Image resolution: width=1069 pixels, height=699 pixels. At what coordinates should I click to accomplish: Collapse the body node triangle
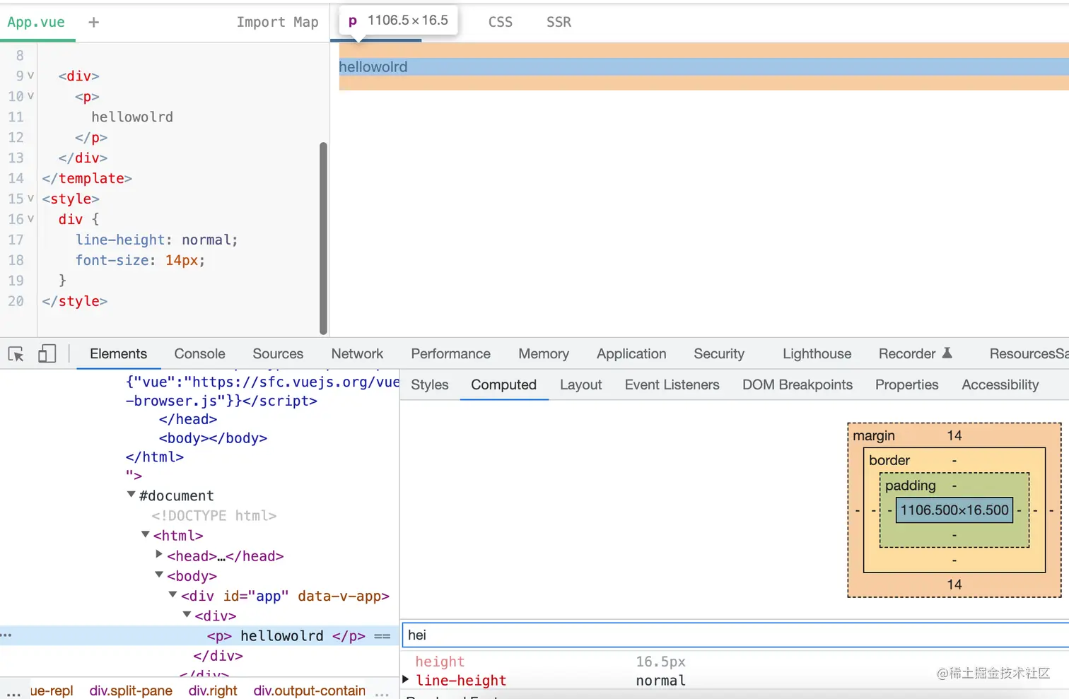(159, 575)
